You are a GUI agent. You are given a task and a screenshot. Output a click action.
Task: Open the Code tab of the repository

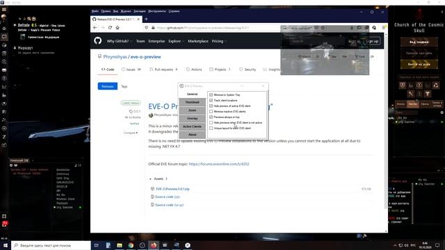tap(108, 69)
